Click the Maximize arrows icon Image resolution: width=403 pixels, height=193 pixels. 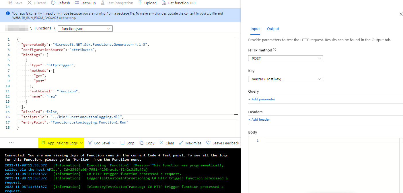[181, 143]
